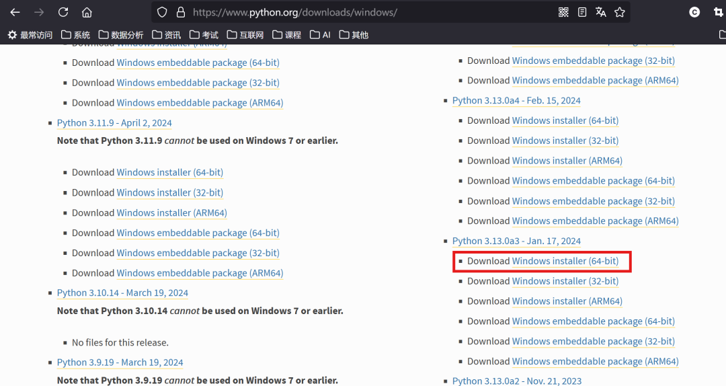Open the Python 3.9.19 - March 19, 2024 link

[120, 362]
